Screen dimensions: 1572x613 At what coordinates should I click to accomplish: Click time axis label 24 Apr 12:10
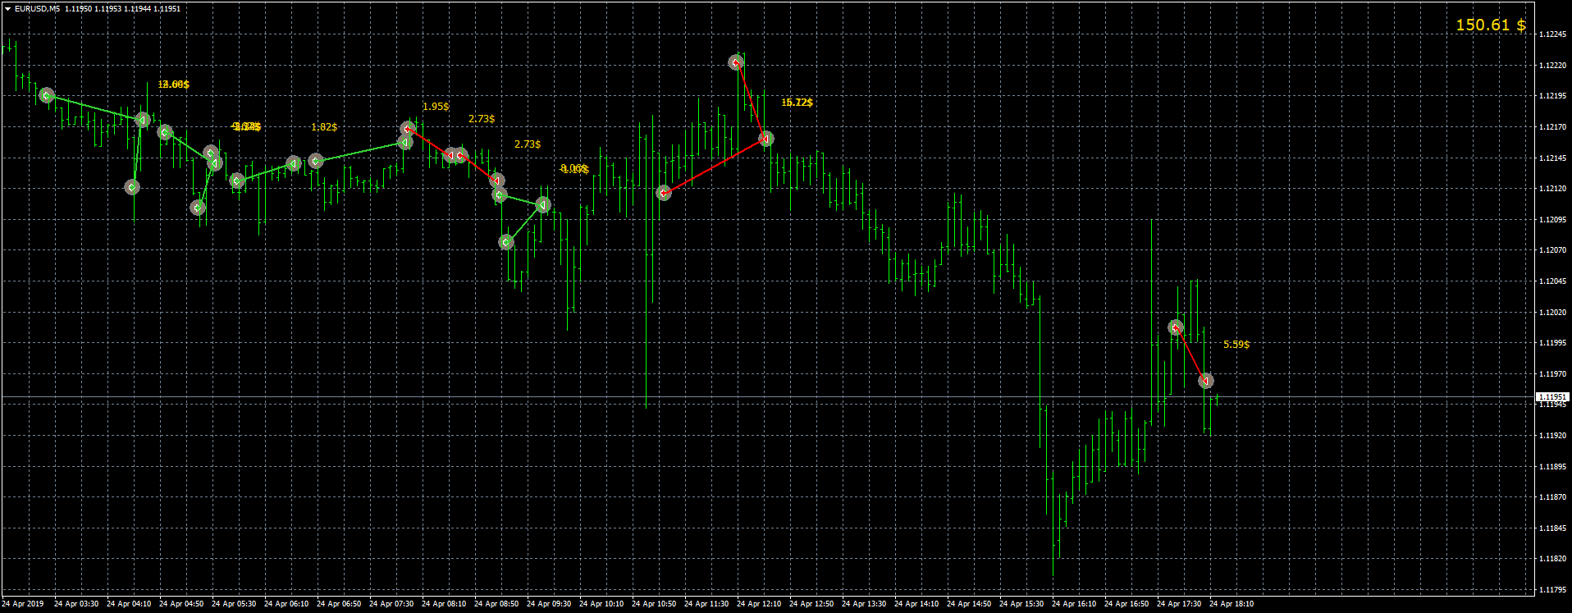pyautogui.click(x=759, y=604)
